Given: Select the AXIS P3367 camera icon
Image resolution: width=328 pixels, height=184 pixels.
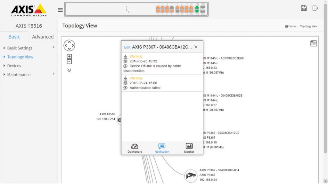Looking at the screenshot, I should [191, 176].
